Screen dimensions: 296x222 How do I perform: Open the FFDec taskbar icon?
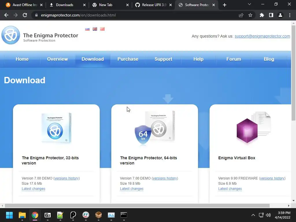[x=86, y=215]
